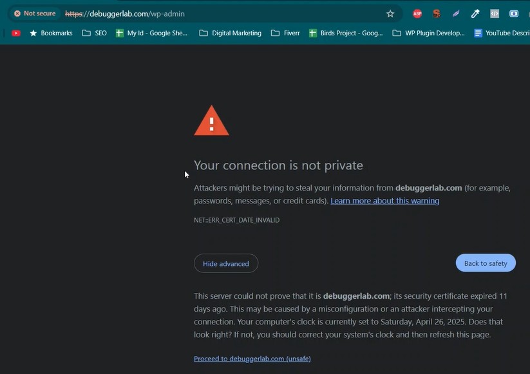The height and width of the screenshot is (374, 530).
Task: Click Proceed to debuggerlab.com (unsafe) link
Action: coord(252,359)
